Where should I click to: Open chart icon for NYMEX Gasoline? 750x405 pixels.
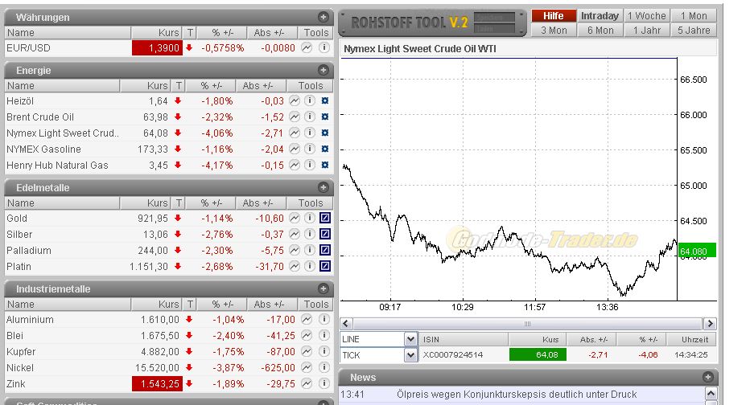pos(295,149)
